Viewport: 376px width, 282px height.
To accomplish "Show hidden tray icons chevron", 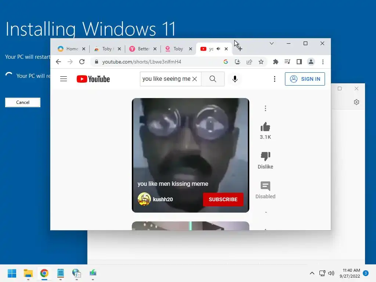I will [x=312, y=273].
